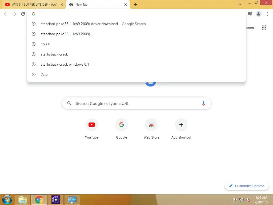
Task: Open the YouTube shortcut tile
Action: coord(92,129)
